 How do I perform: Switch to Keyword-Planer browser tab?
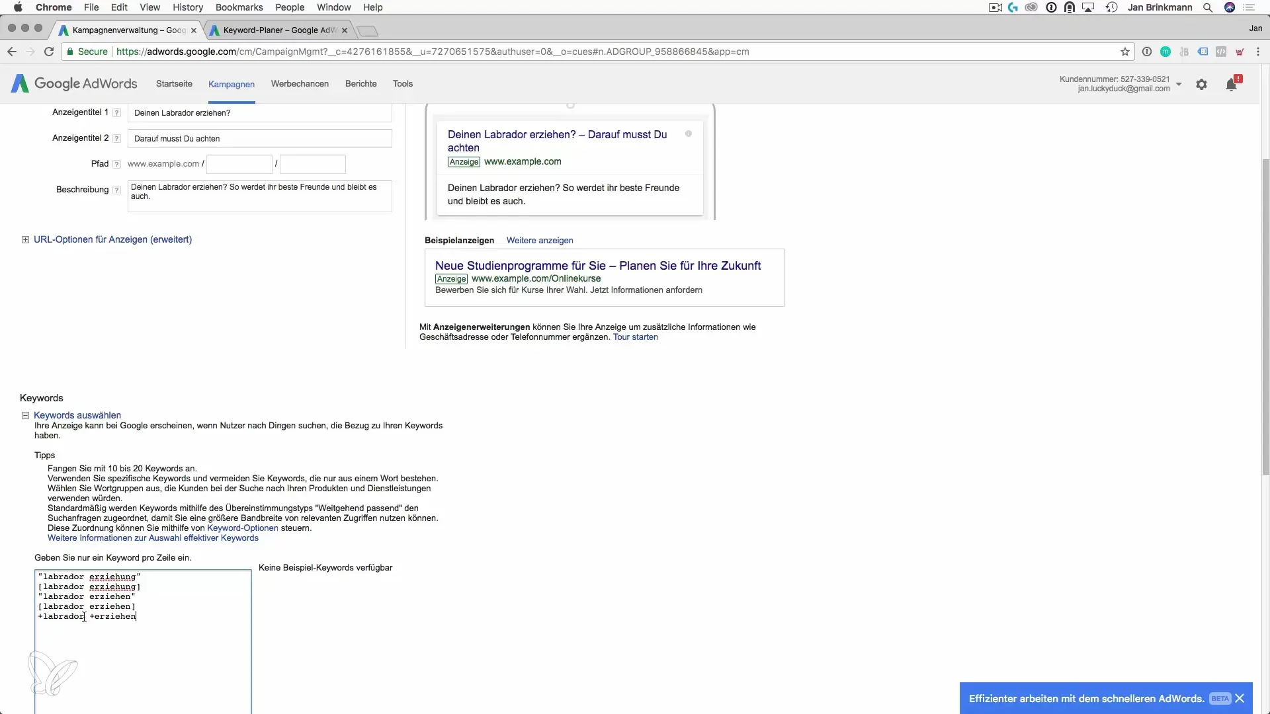tap(278, 30)
